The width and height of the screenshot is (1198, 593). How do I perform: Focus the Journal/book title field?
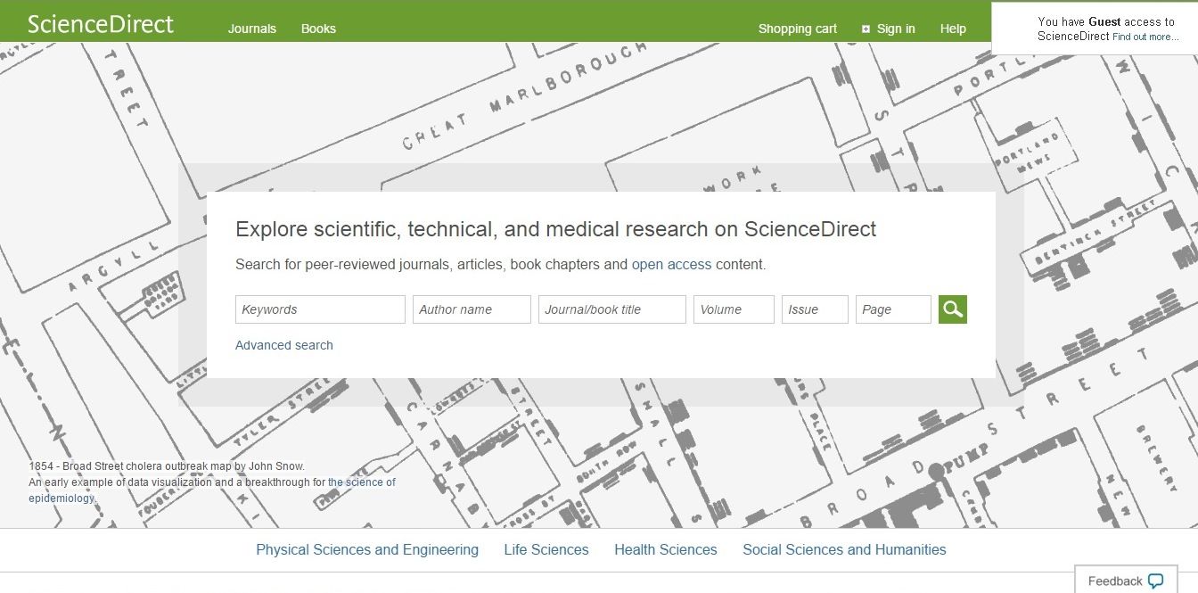(612, 309)
